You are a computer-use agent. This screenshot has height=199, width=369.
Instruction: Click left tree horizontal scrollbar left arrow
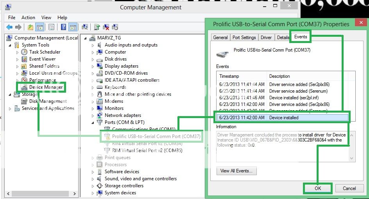click(x=8, y=194)
